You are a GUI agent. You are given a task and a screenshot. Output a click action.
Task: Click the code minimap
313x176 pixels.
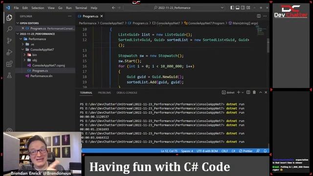(261, 30)
